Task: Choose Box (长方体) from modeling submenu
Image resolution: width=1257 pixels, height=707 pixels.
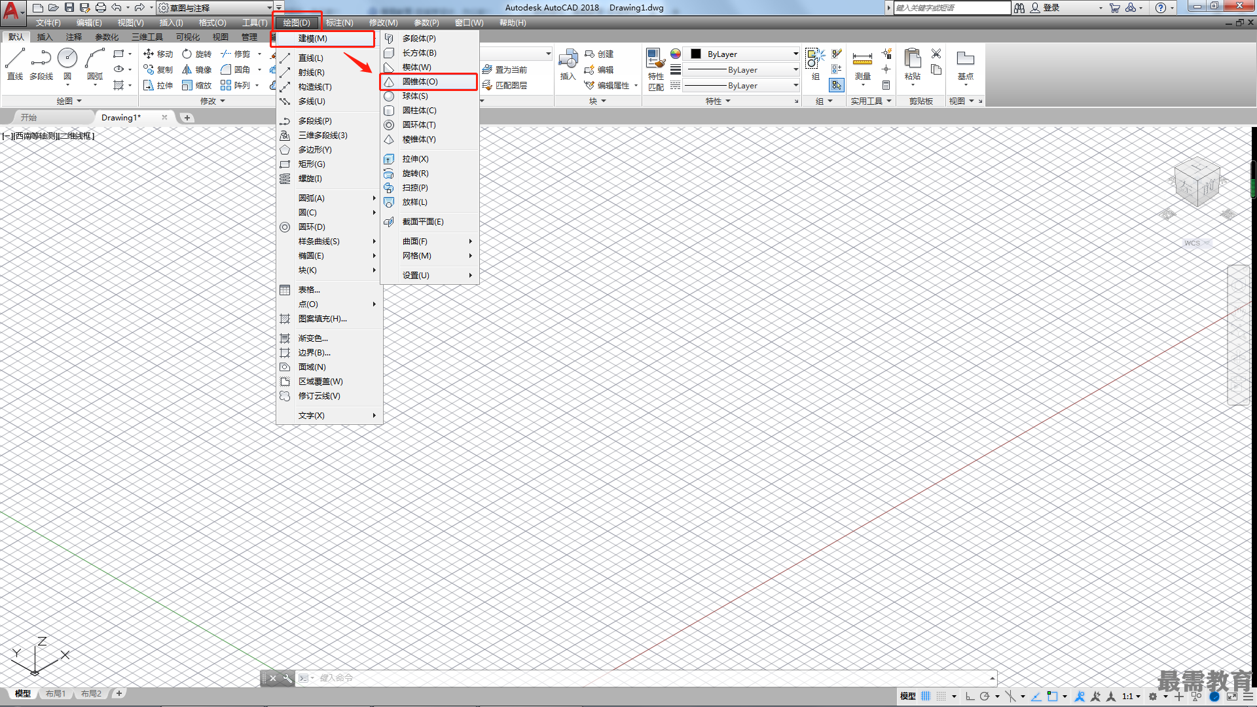Action: pyautogui.click(x=429, y=53)
